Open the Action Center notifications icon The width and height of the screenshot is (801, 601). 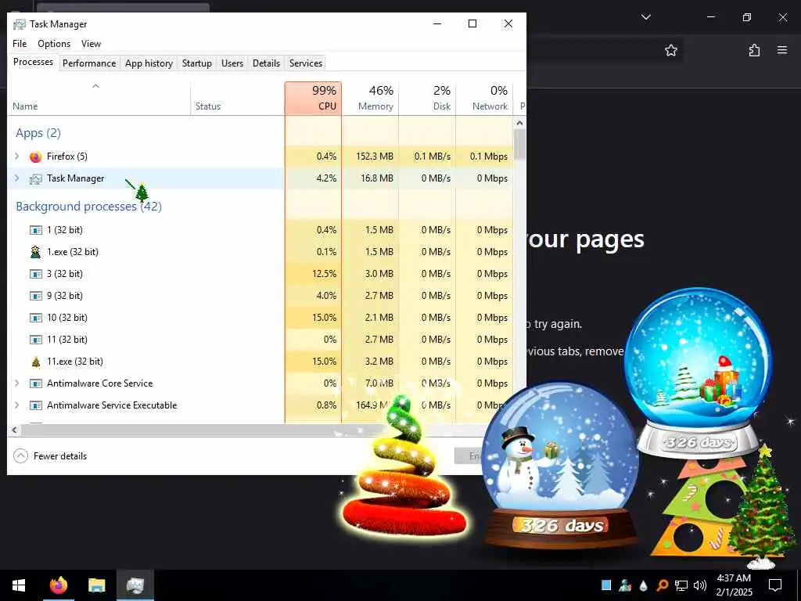point(775,585)
